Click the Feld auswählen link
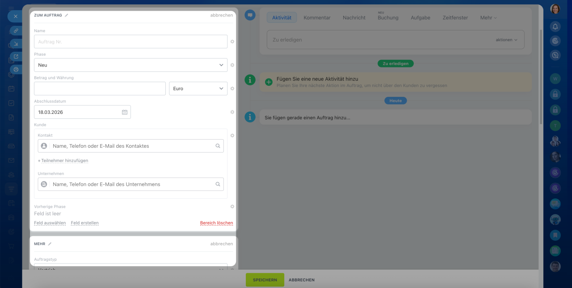Viewport: 572px width, 288px height. [x=50, y=223]
